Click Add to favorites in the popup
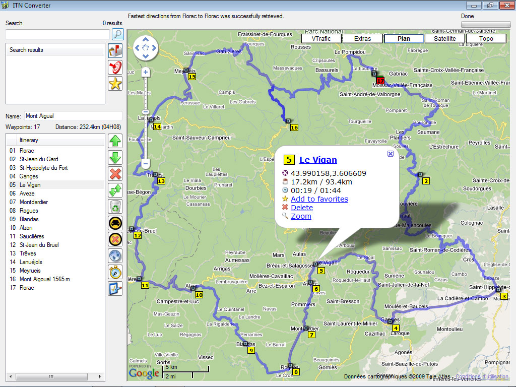The height and width of the screenshot is (387, 516). coord(319,199)
